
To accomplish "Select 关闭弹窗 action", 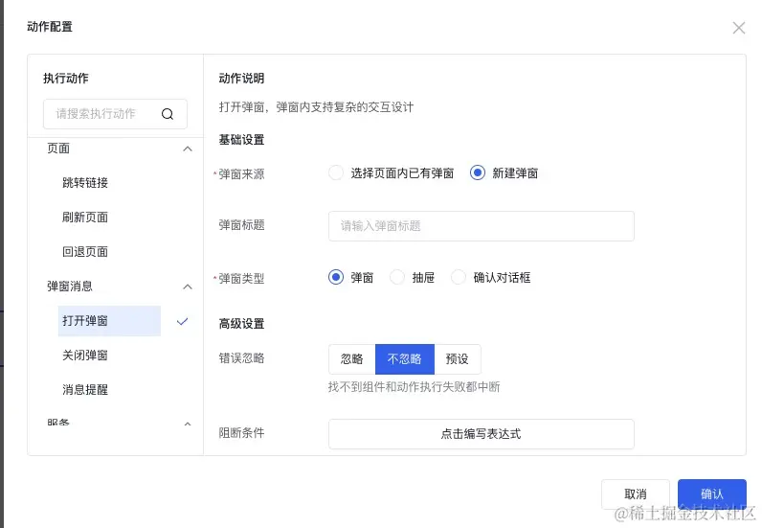I will point(85,356).
